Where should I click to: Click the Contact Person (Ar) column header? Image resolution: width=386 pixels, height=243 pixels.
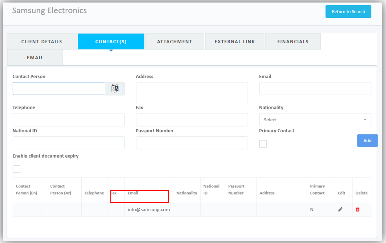coord(64,190)
